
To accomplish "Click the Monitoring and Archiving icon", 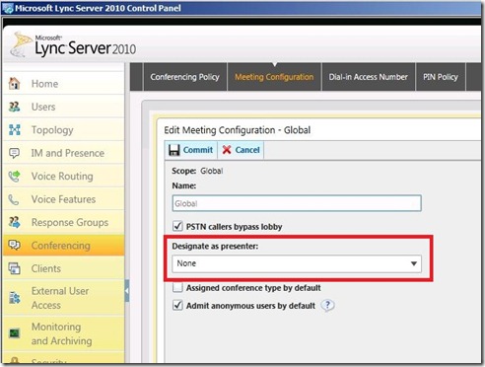I will [14, 333].
